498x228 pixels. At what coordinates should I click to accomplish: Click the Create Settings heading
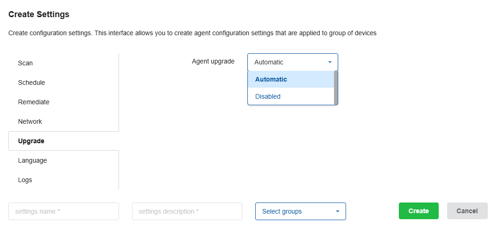[39, 14]
